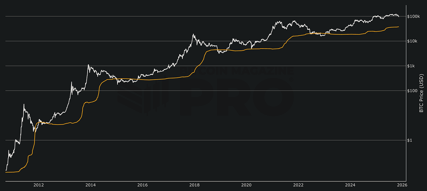Click the BTC Price (USD) axis title
Viewport: 427px width, 191px height.
[x=421, y=93]
